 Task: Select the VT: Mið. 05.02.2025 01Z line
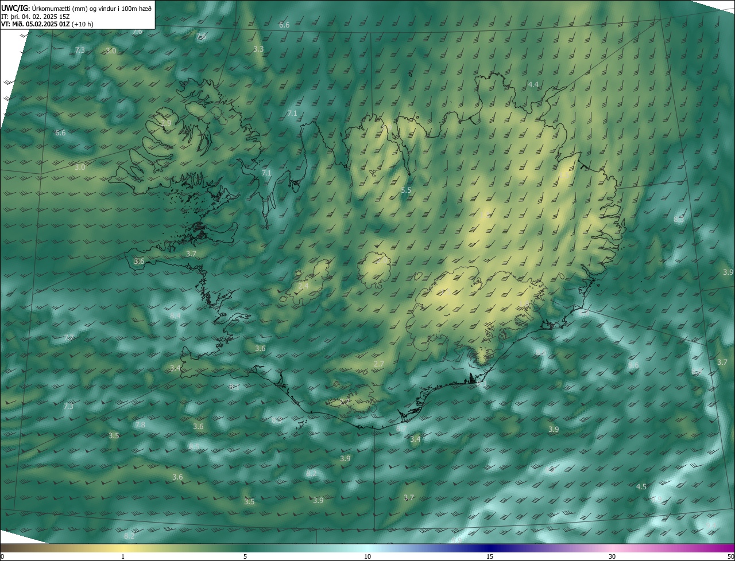(x=47, y=24)
